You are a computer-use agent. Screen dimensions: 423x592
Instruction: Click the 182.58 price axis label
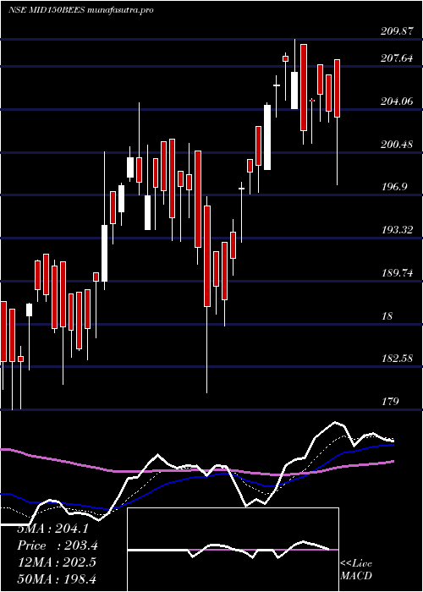tap(397, 359)
